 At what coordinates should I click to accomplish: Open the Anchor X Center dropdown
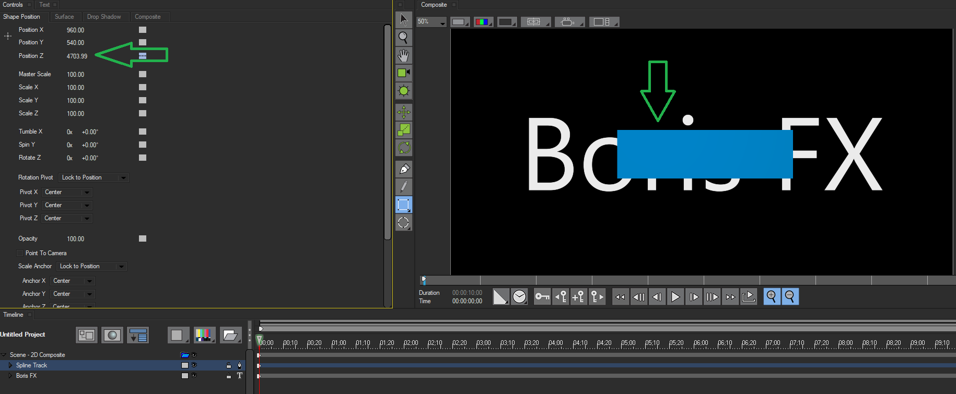click(x=73, y=281)
